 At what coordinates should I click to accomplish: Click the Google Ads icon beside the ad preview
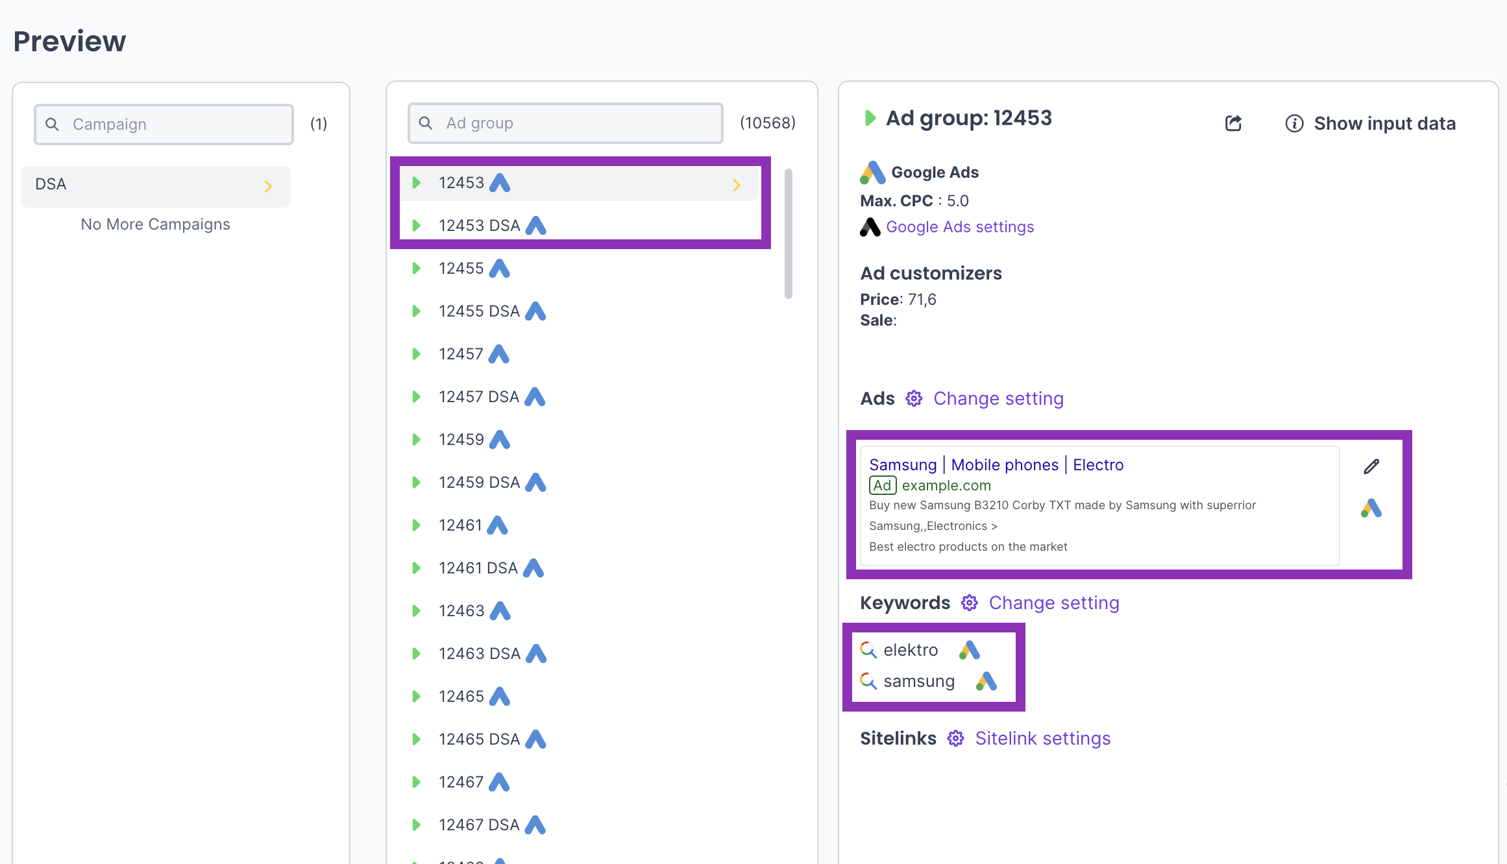(1371, 508)
